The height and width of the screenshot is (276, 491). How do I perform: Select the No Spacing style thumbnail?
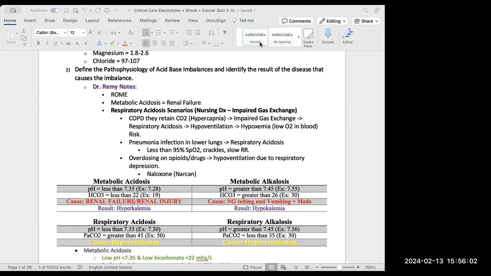(282, 37)
